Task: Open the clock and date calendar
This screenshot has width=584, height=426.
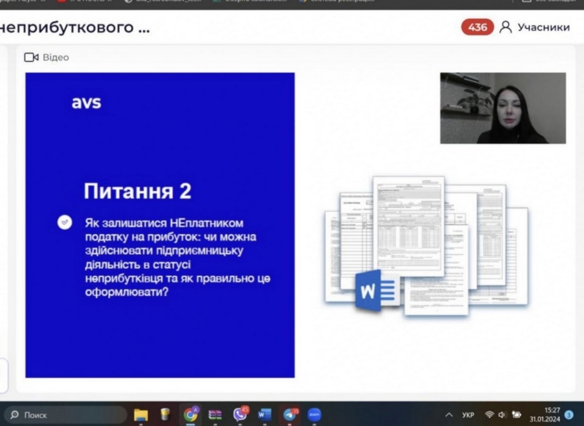Action: [x=544, y=415]
